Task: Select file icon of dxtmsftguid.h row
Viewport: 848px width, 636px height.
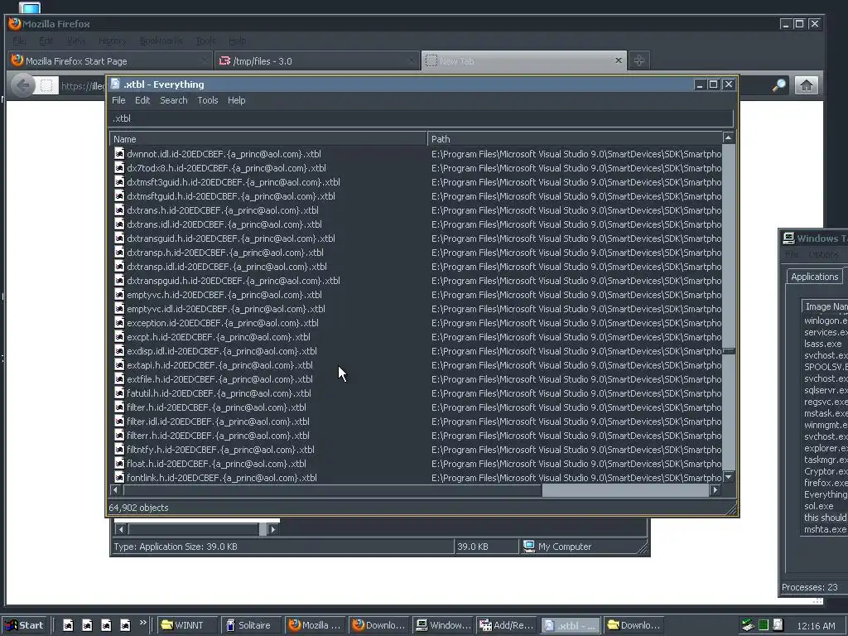Action: 119,195
